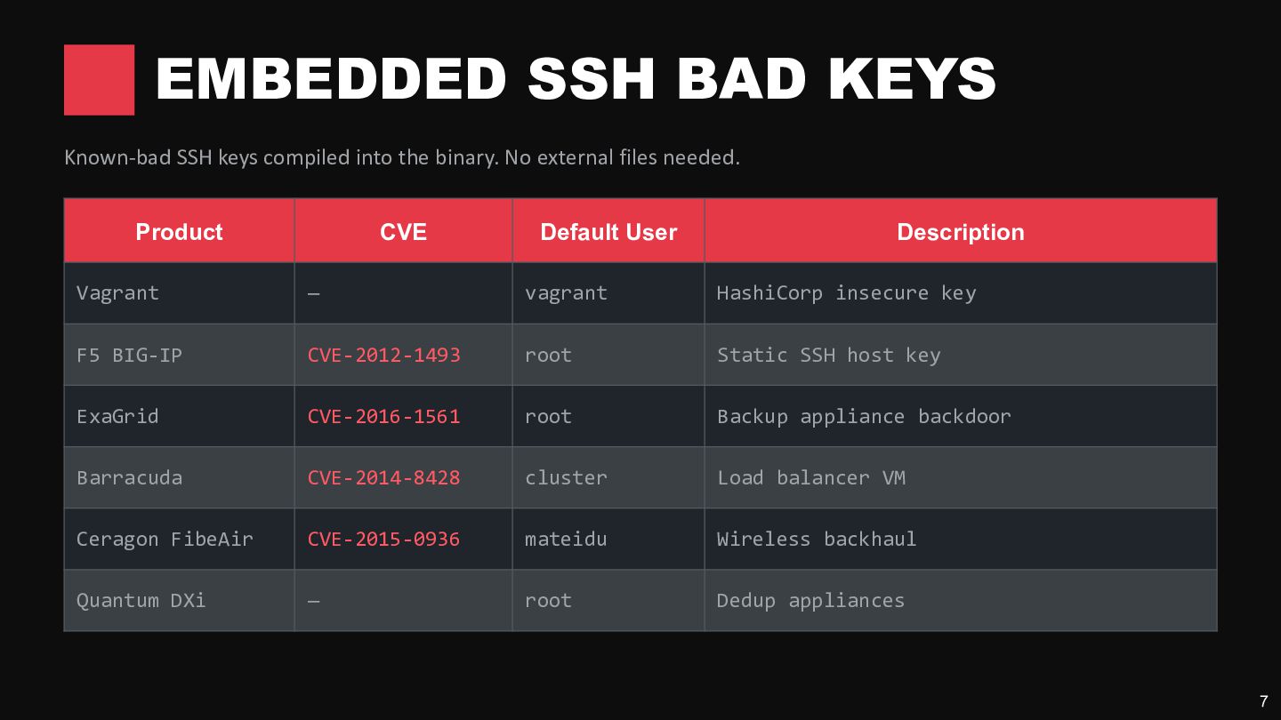Viewport: 1281px width, 720px height.
Task: Select the Description column header
Action: (961, 231)
